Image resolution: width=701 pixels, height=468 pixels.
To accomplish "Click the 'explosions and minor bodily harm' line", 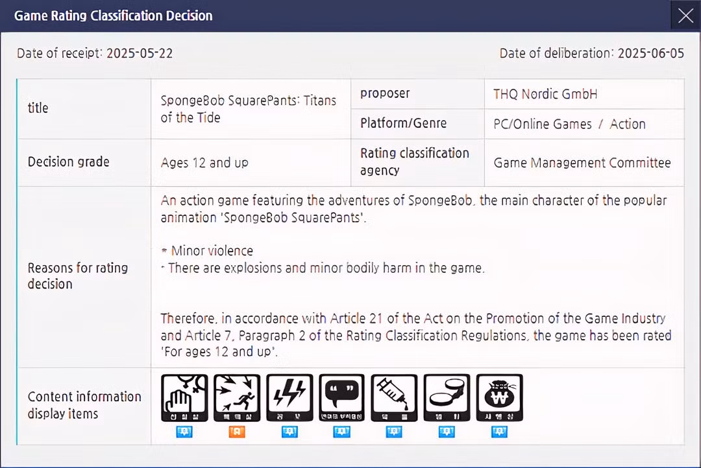I will coord(323,268).
